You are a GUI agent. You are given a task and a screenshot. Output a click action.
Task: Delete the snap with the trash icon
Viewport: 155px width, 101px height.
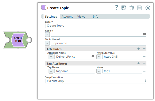click(x=131, y=8)
